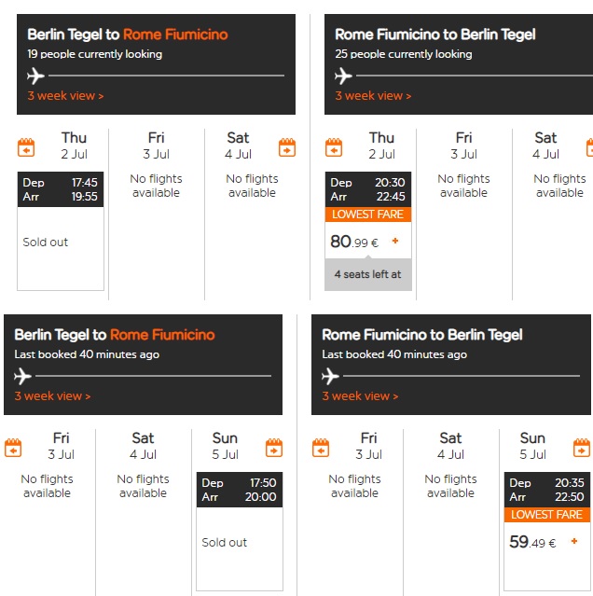The image size is (593, 596).
Task: Open 3 week view for top Rome to Berlin
Action: point(373,96)
